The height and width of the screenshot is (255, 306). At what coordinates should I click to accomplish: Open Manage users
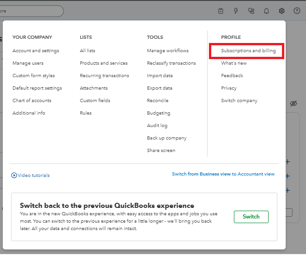(x=28, y=63)
